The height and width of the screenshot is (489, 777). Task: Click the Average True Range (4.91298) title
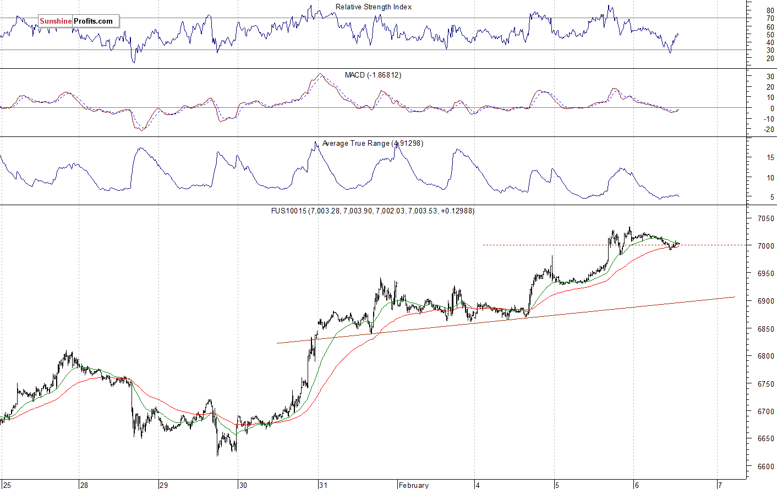[x=373, y=143]
